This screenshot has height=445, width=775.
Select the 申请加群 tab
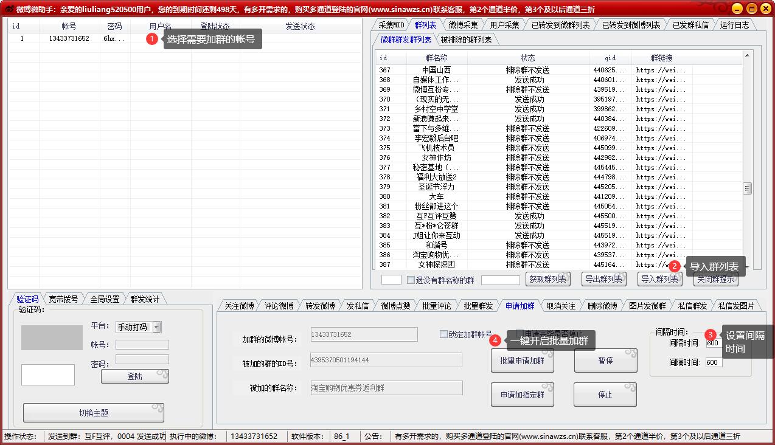(x=520, y=306)
